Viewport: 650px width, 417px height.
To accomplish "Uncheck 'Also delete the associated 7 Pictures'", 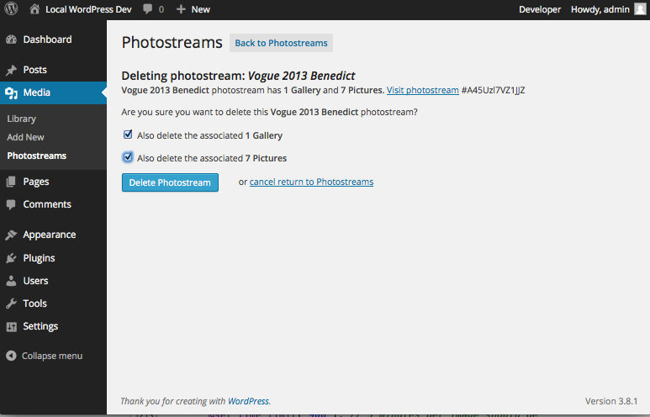I will (128, 157).
